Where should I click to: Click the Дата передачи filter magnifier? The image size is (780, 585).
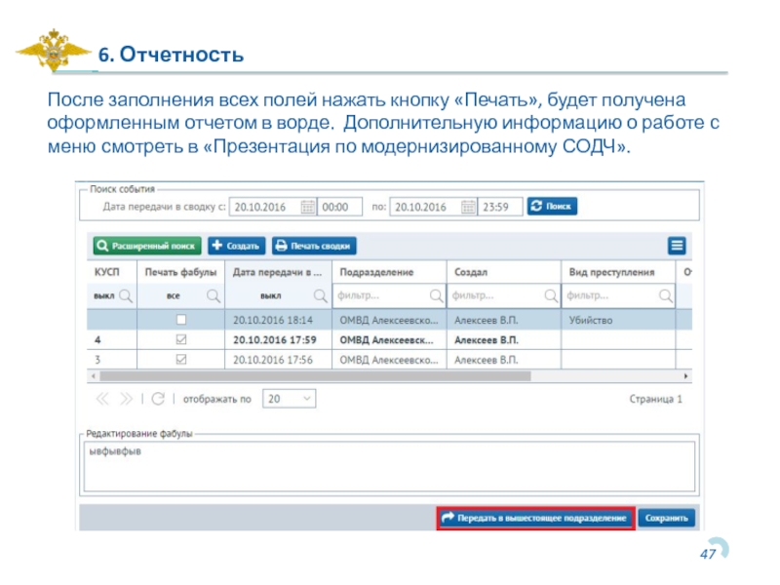pyautogui.click(x=321, y=296)
